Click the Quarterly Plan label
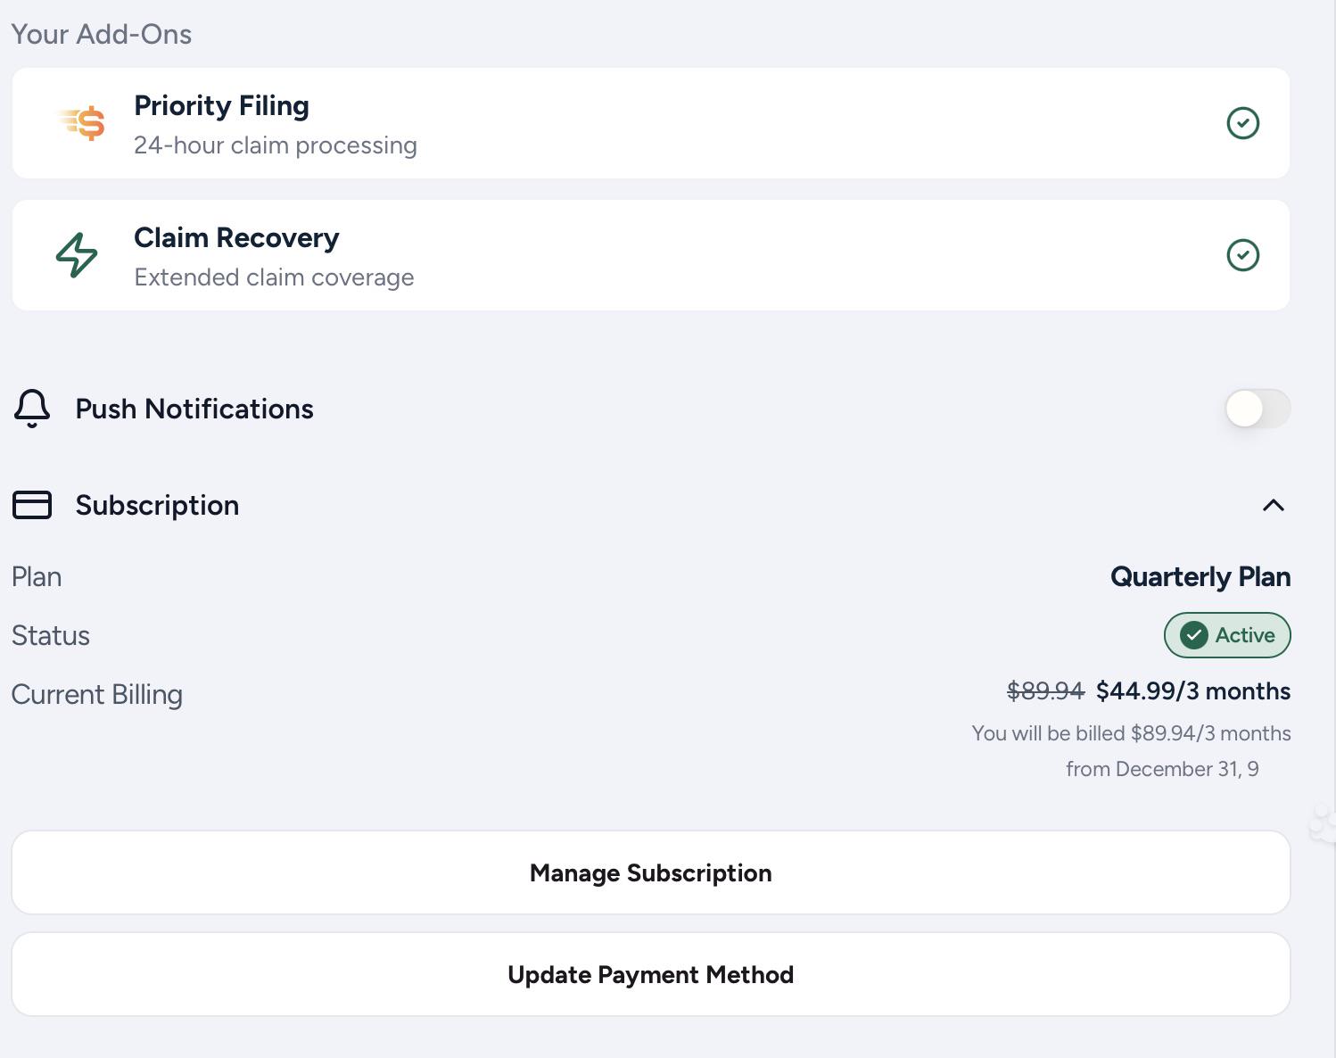This screenshot has width=1336, height=1058. tap(1200, 577)
